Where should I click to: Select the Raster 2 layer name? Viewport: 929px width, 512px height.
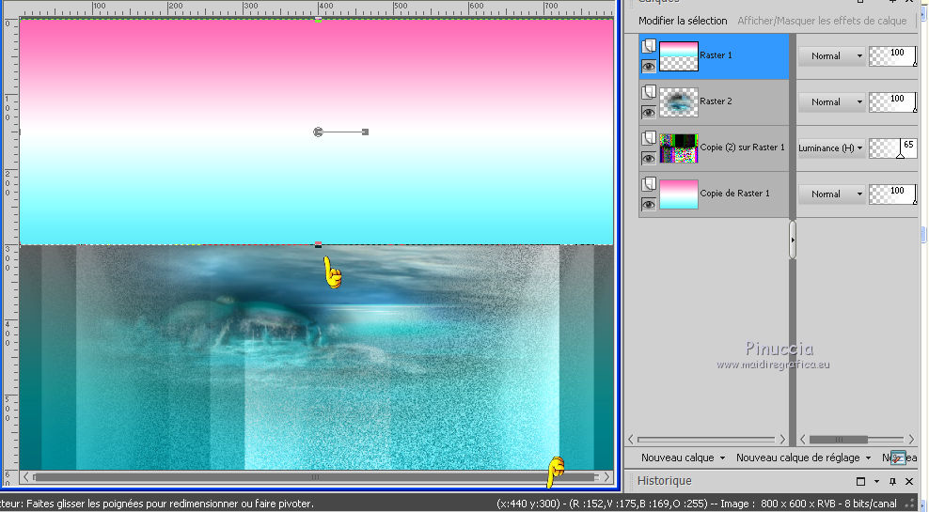[716, 101]
